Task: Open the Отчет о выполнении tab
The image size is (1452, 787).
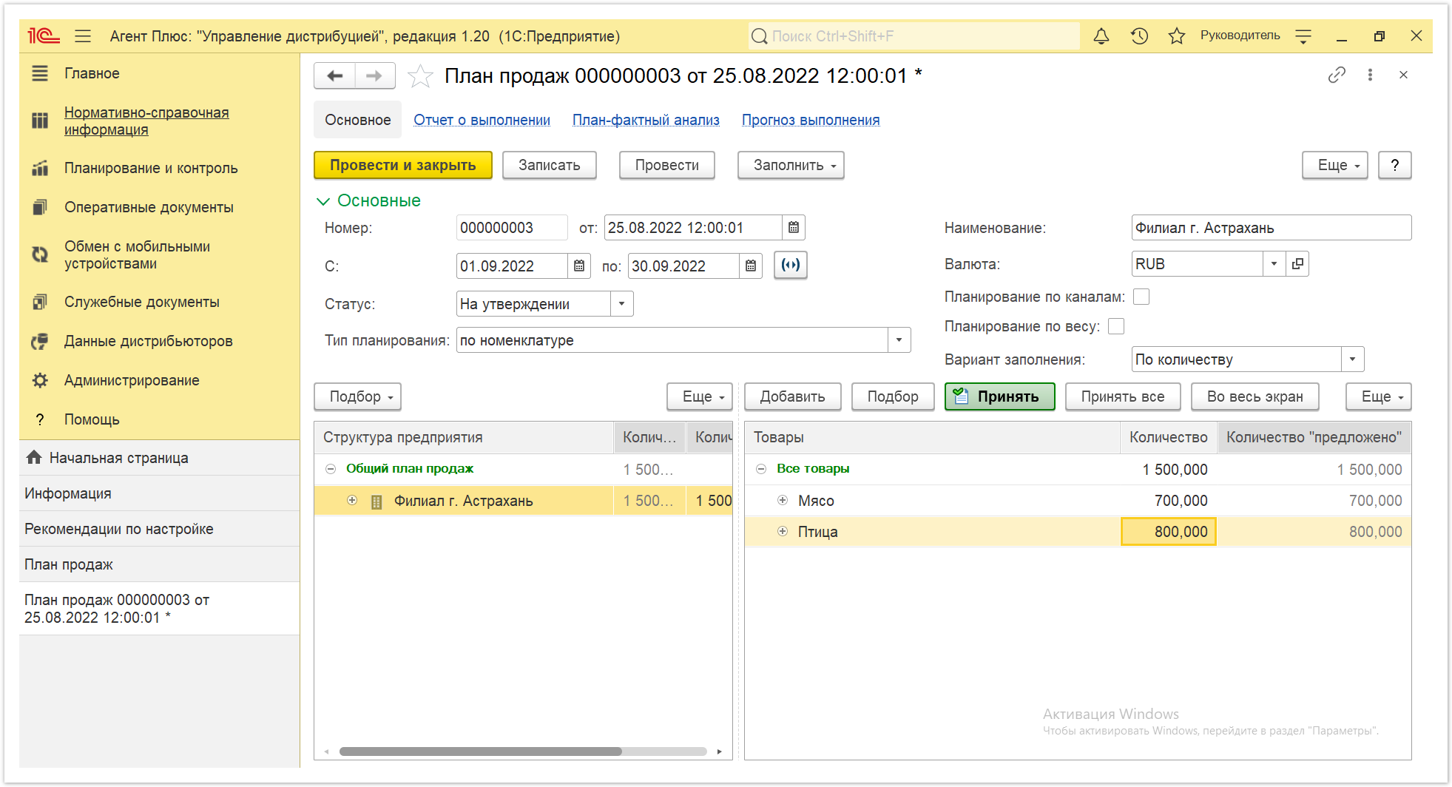Action: coord(482,120)
